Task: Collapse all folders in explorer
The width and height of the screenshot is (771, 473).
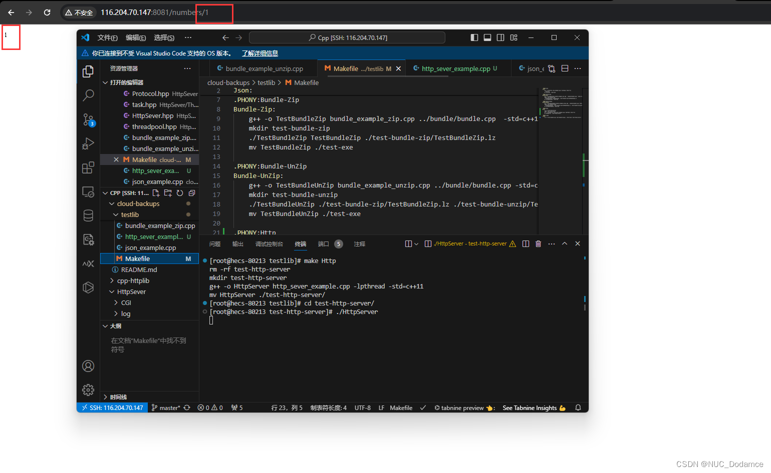Action: [x=192, y=193]
